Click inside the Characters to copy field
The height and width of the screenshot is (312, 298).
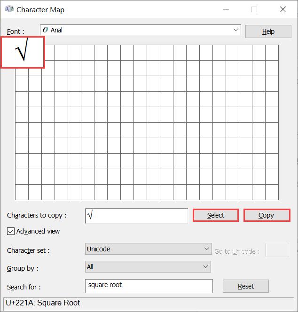[136, 216]
